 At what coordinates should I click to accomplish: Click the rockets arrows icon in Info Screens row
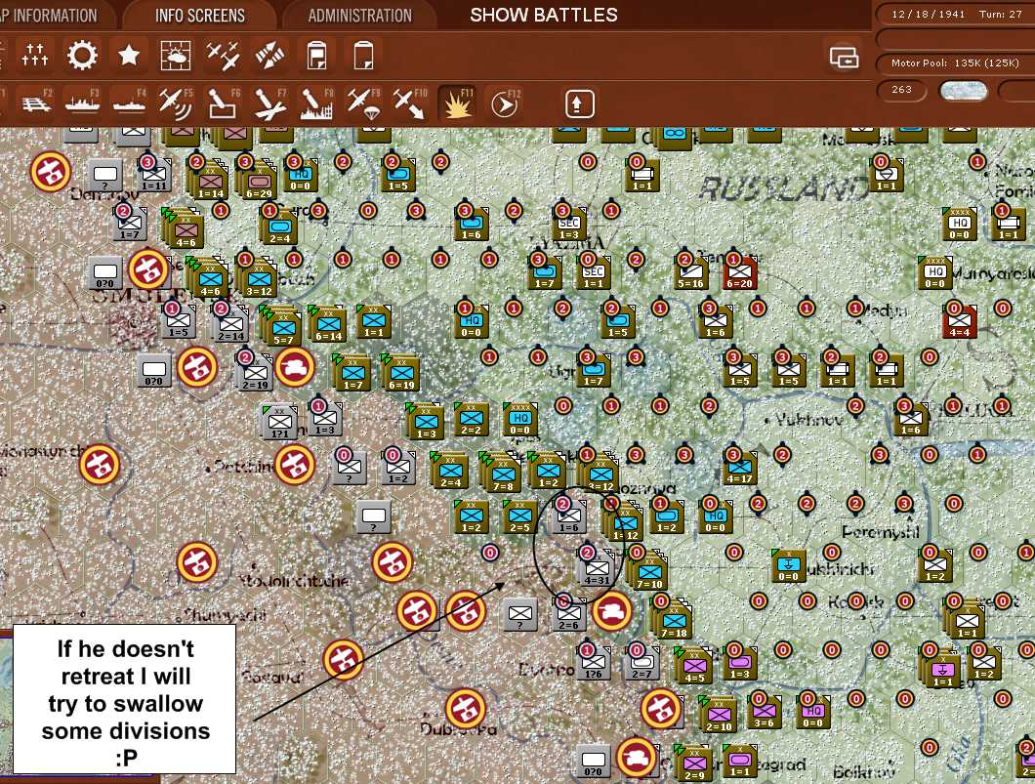269,56
